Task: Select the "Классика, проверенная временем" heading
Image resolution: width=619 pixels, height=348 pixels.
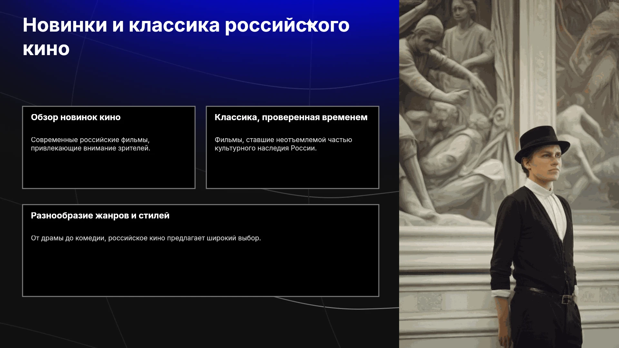Action: coord(291,117)
